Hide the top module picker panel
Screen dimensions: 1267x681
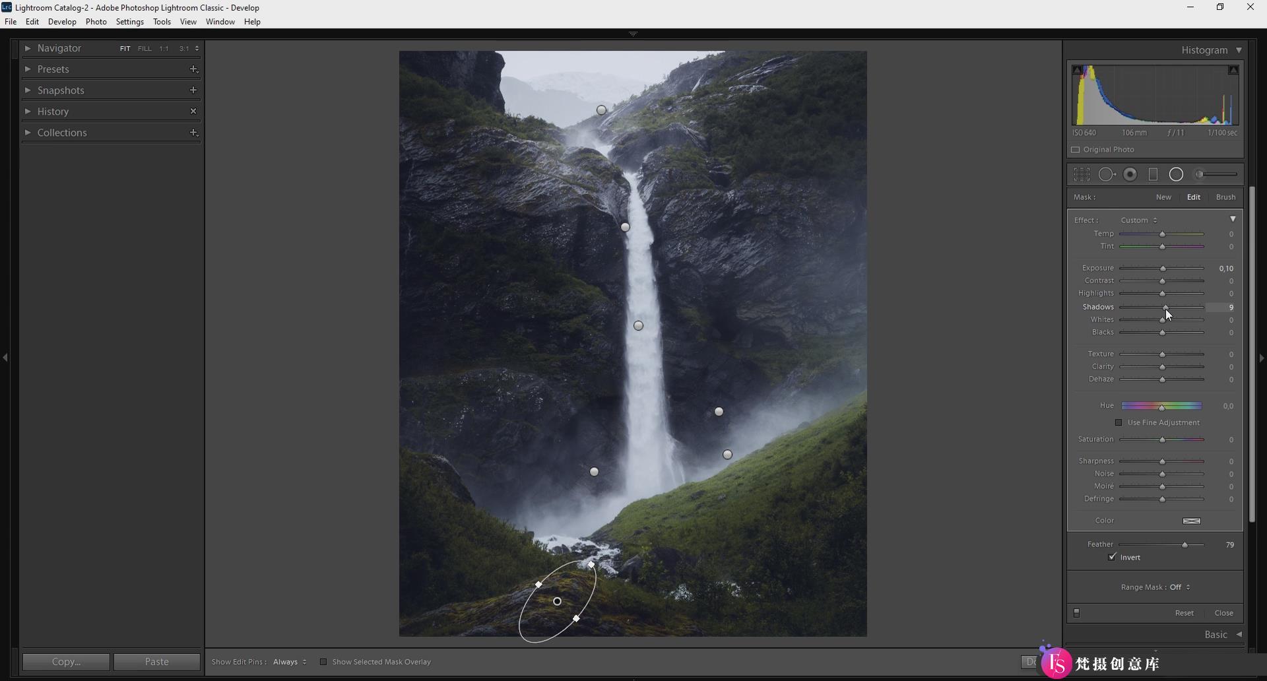pyautogui.click(x=633, y=33)
